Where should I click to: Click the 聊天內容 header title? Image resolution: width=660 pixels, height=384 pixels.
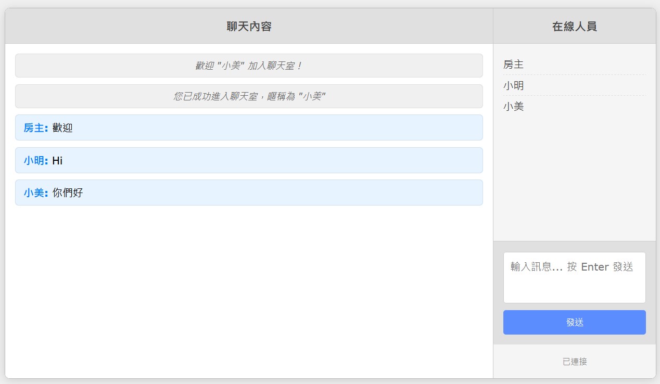pos(249,27)
